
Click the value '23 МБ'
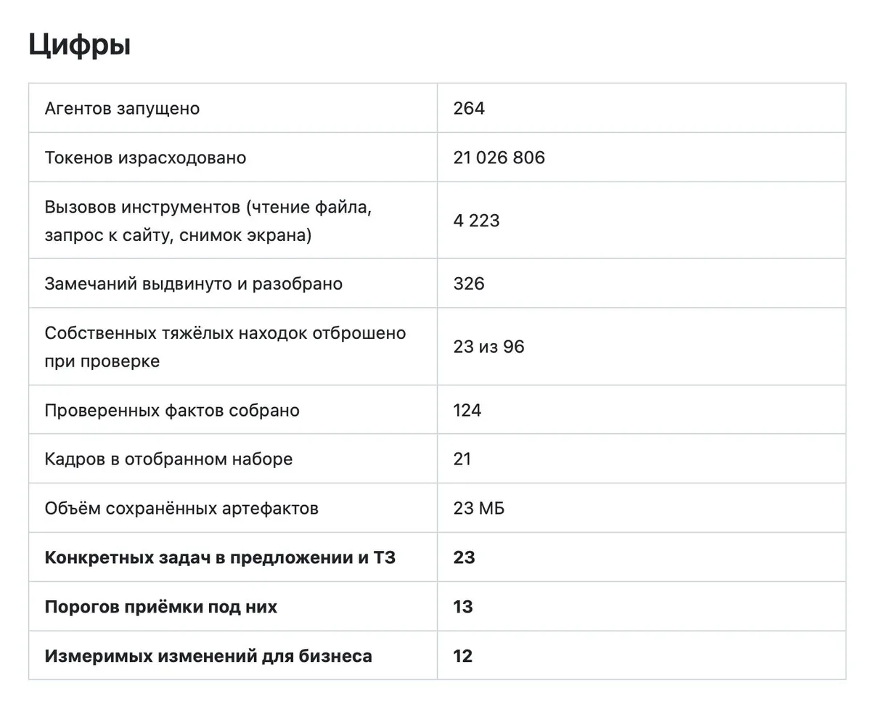(479, 508)
